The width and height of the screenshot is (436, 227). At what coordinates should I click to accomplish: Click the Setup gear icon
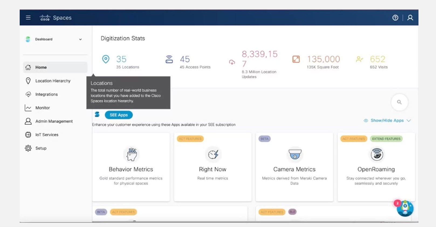coord(28,148)
